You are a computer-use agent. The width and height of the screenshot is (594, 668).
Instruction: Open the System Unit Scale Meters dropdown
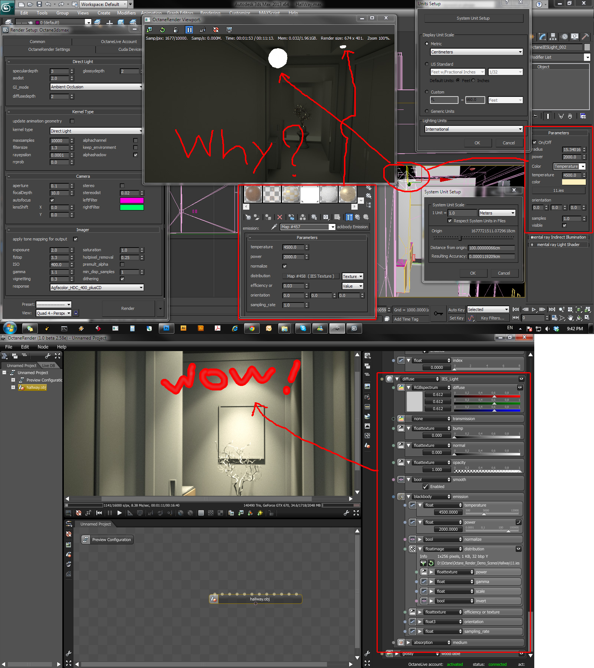point(497,213)
